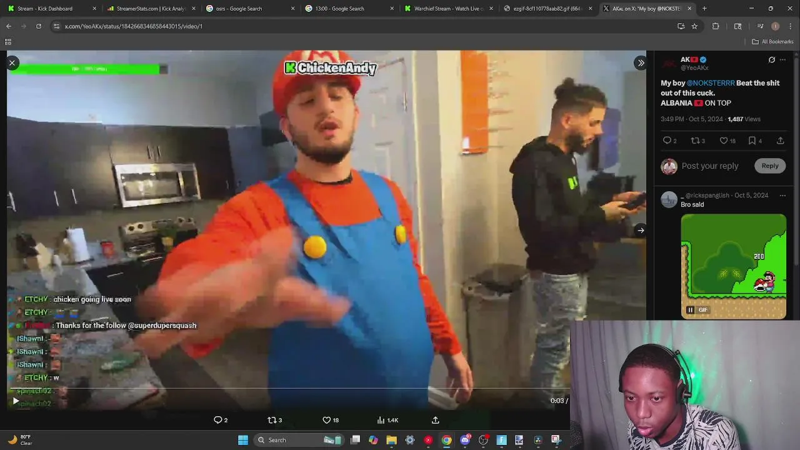Open the Grok action icon on tweet
The image size is (800, 450).
tap(771, 60)
